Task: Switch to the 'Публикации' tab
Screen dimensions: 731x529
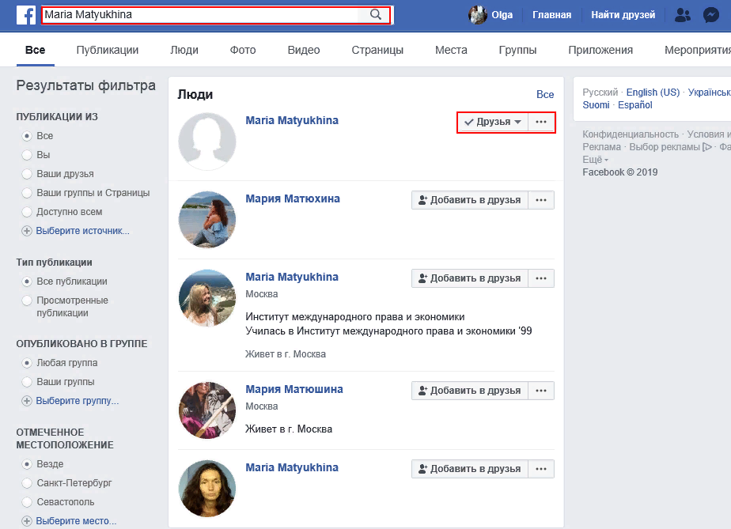Action: 108,50
